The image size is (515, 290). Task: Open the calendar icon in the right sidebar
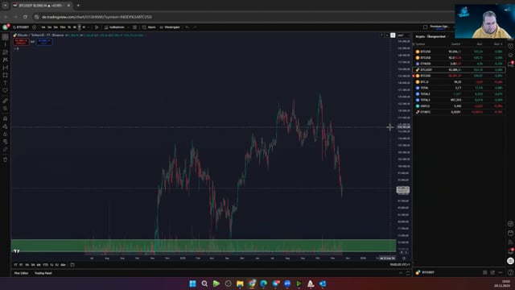click(510, 233)
